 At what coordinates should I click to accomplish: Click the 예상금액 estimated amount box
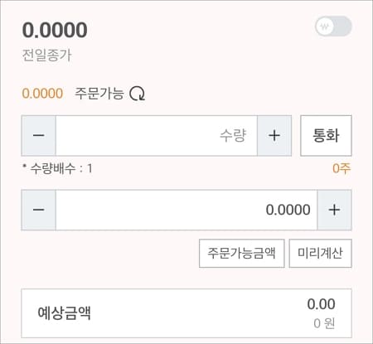coord(186,313)
